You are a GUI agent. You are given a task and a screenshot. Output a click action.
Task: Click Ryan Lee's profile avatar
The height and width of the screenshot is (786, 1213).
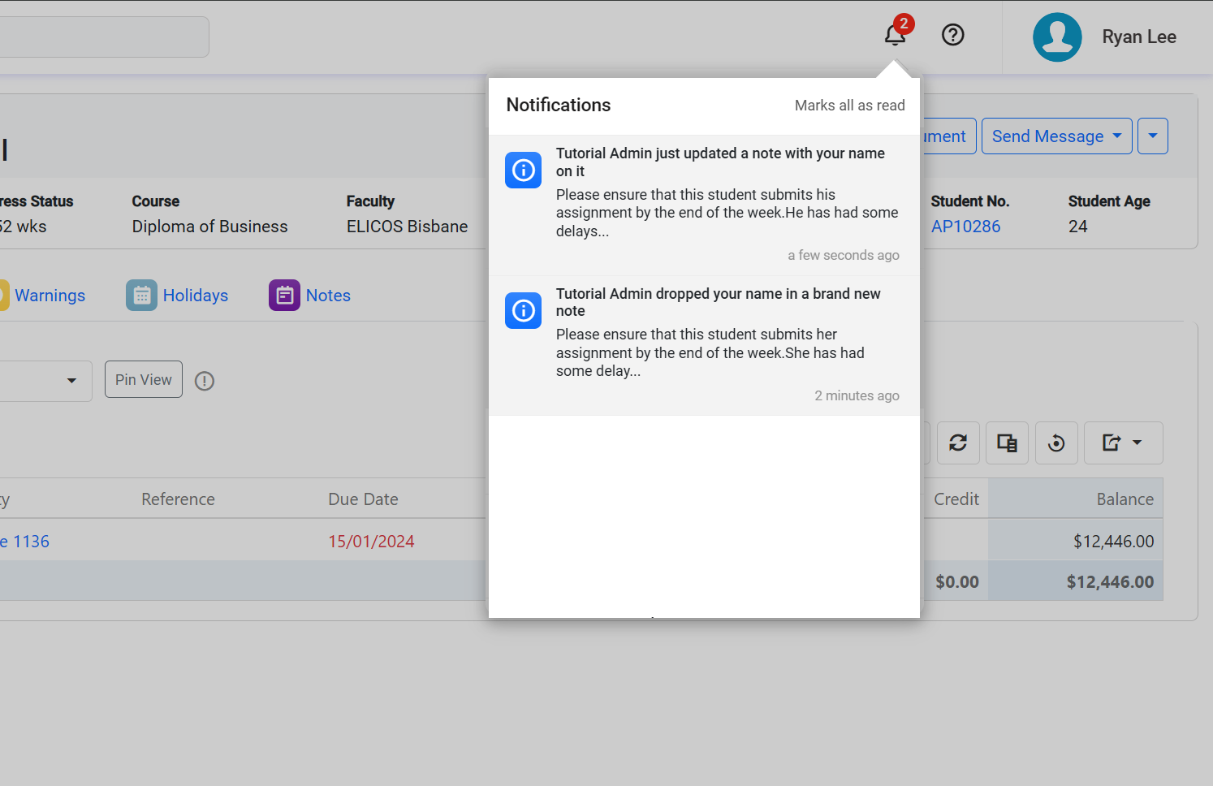pos(1056,37)
